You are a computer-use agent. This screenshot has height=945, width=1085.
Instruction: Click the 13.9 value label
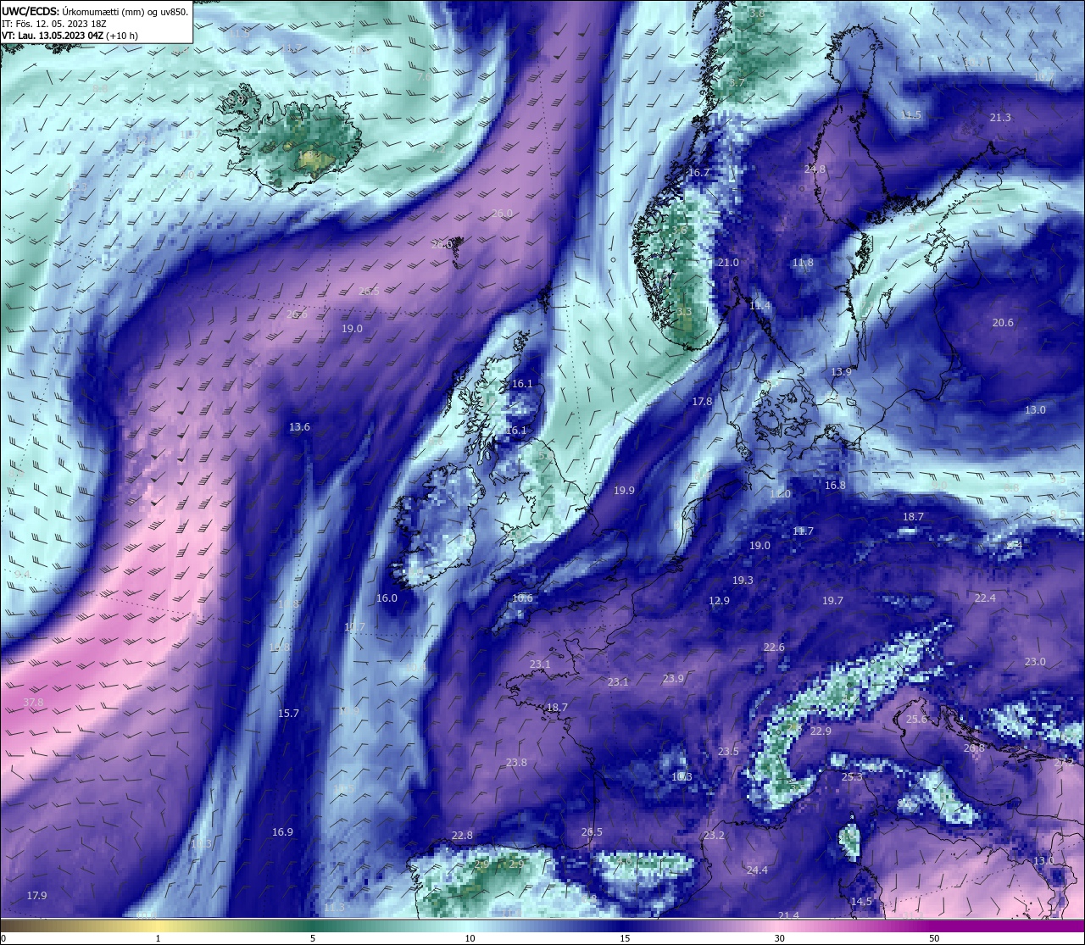[x=841, y=372]
